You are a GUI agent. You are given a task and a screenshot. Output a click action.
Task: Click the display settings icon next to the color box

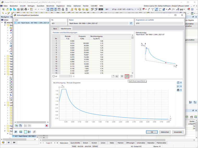click(29, 132)
